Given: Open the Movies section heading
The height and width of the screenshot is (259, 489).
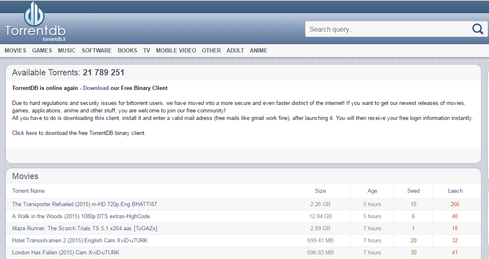Looking at the screenshot, I should (25, 176).
